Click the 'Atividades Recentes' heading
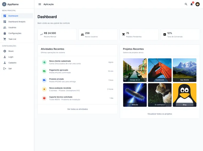 pyautogui.click(x=53, y=49)
